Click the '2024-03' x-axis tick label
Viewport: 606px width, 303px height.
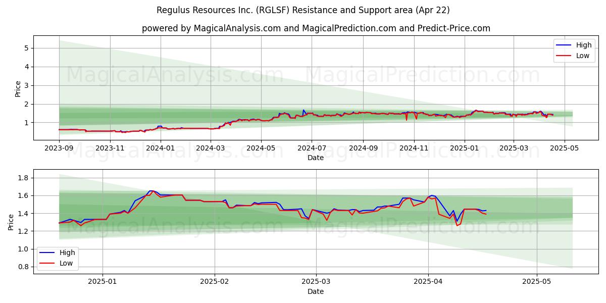pos(210,148)
